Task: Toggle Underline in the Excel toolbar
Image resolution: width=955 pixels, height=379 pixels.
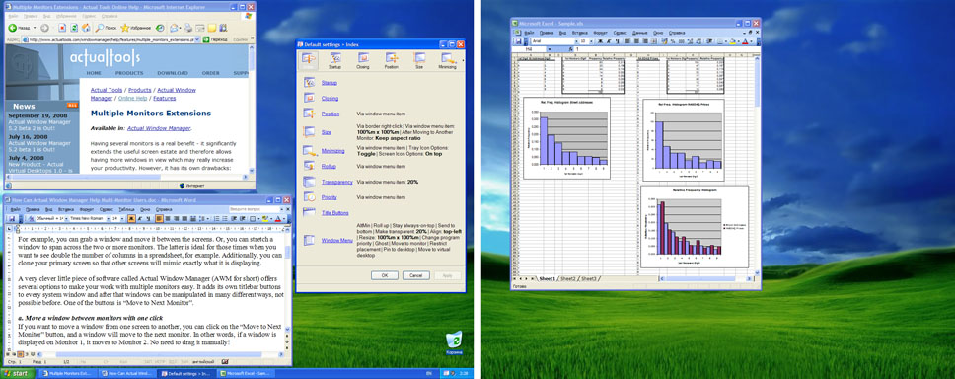Action: [617, 41]
